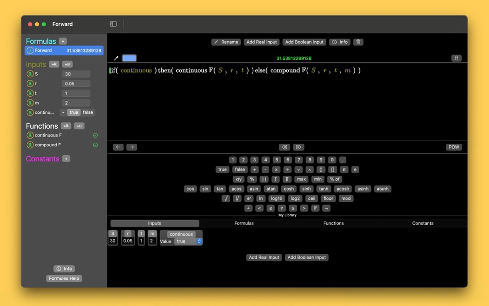Click the backspace delete icon
This screenshot has height=306, width=489.
pyautogui.click(x=285, y=147)
